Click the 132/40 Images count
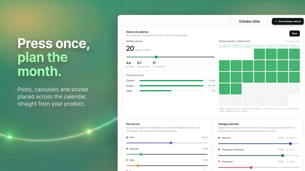Screen dimensions: 305x171 point(212,86)
